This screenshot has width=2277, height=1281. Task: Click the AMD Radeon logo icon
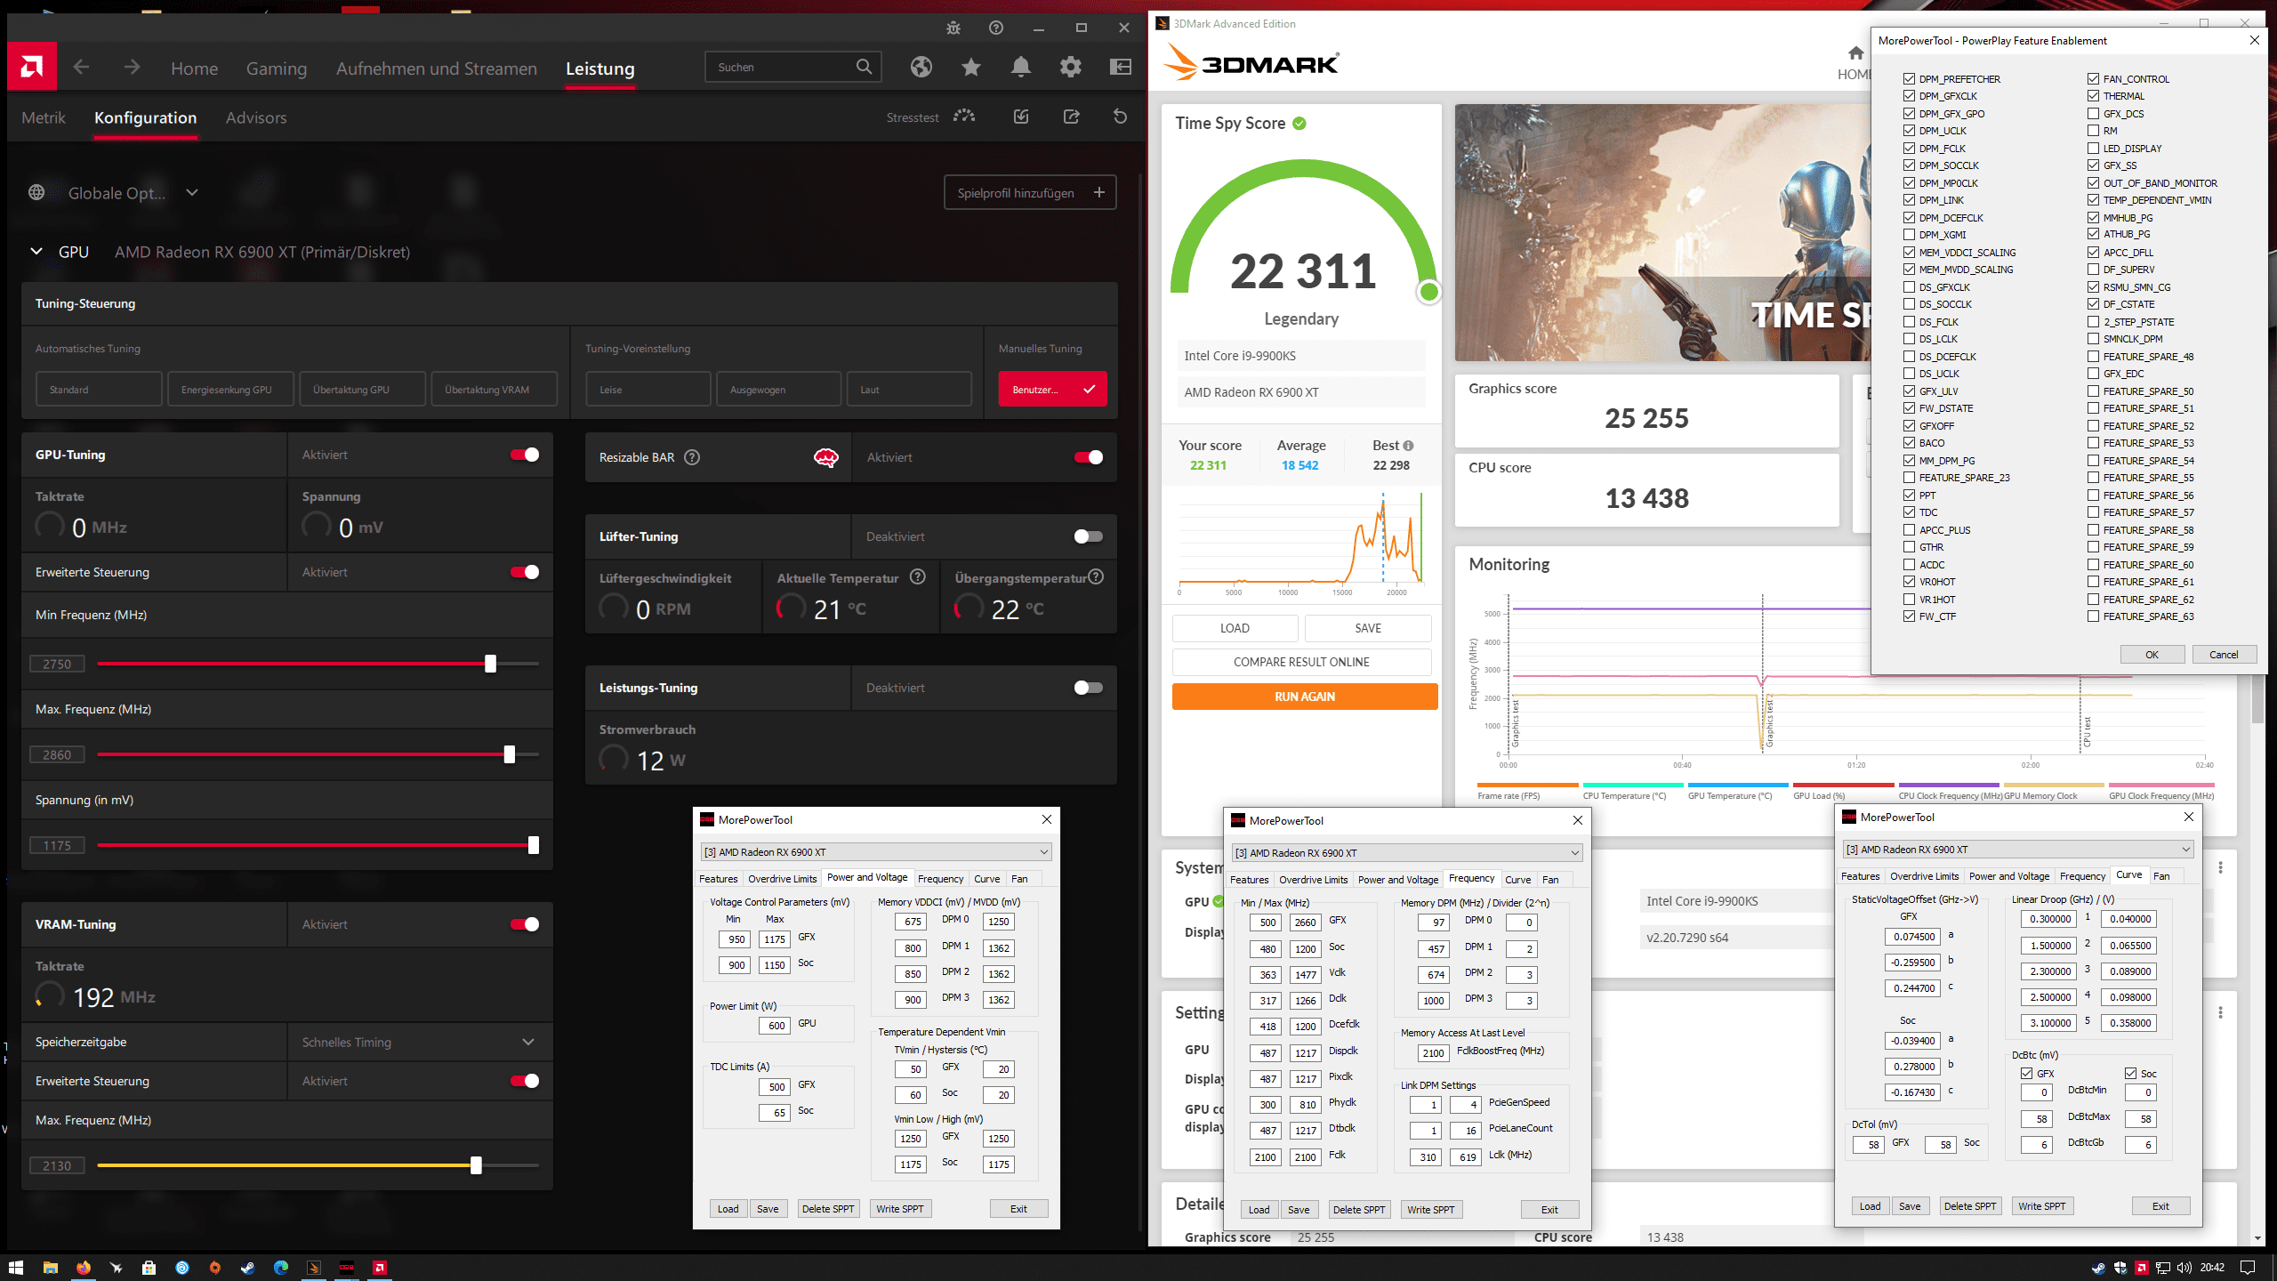[x=32, y=67]
